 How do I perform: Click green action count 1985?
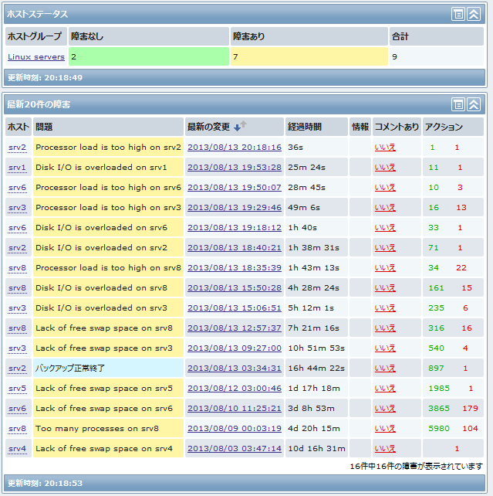coord(439,389)
